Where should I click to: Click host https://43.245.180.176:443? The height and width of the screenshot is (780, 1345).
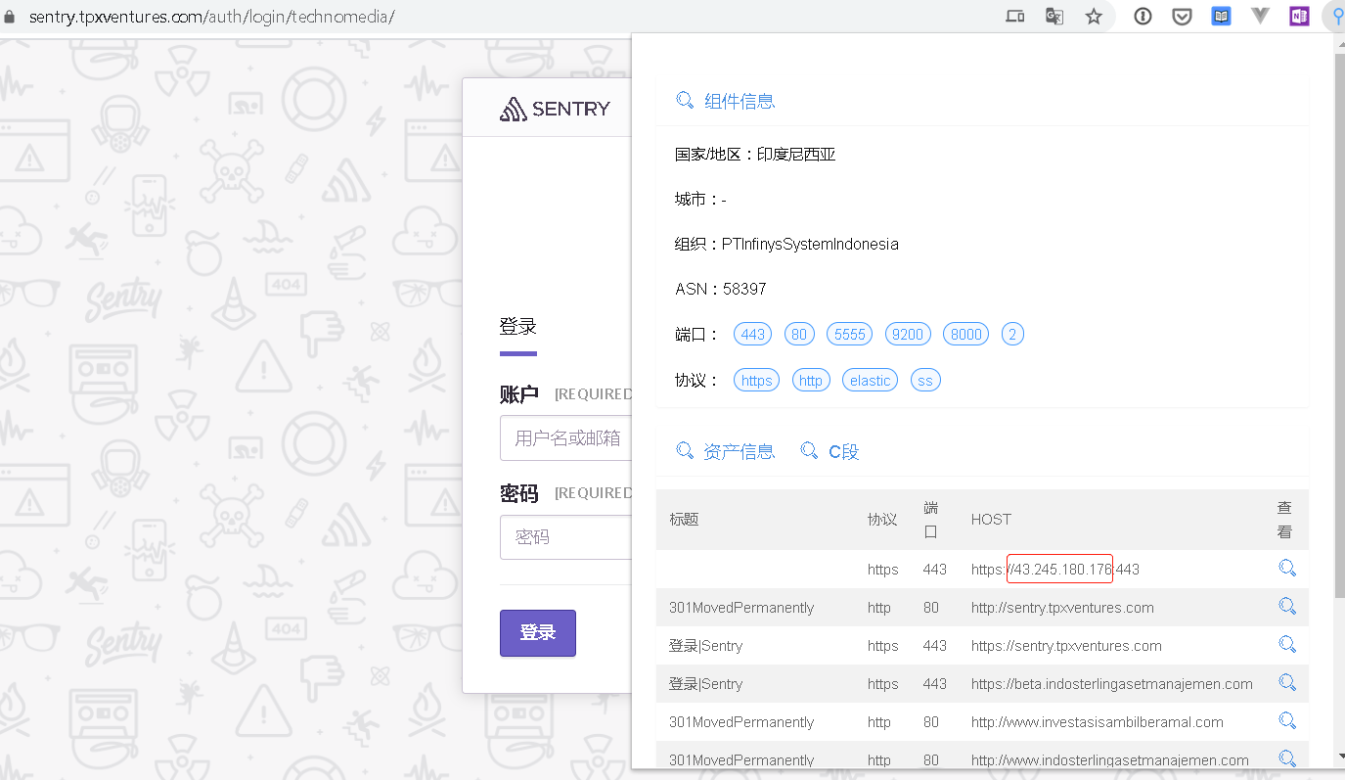click(1055, 570)
